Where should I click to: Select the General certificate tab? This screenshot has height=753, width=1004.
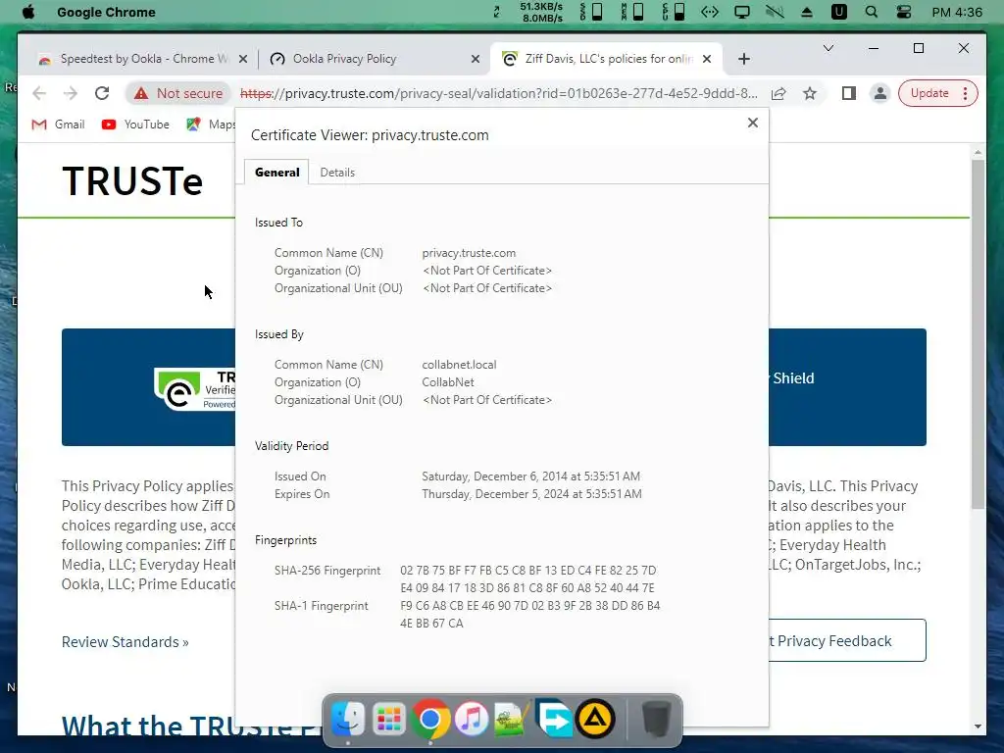click(x=277, y=173)
